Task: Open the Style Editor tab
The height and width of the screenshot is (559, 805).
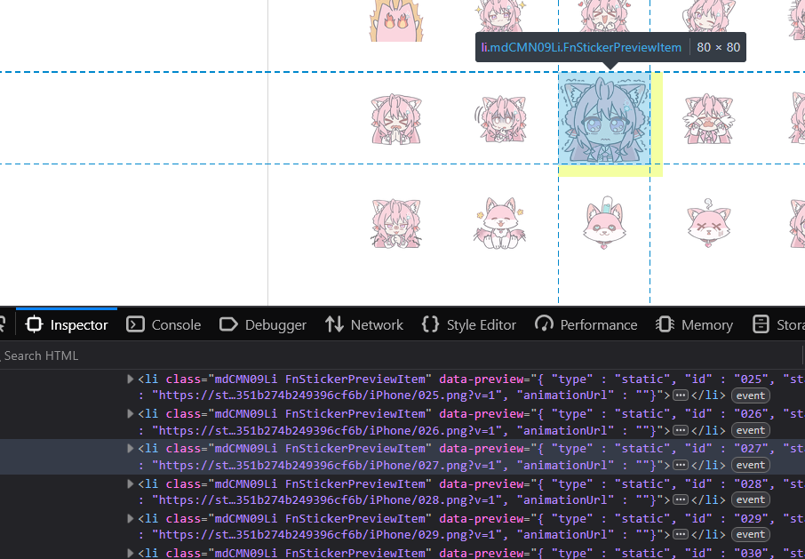Action: click(x=468, y=325)
